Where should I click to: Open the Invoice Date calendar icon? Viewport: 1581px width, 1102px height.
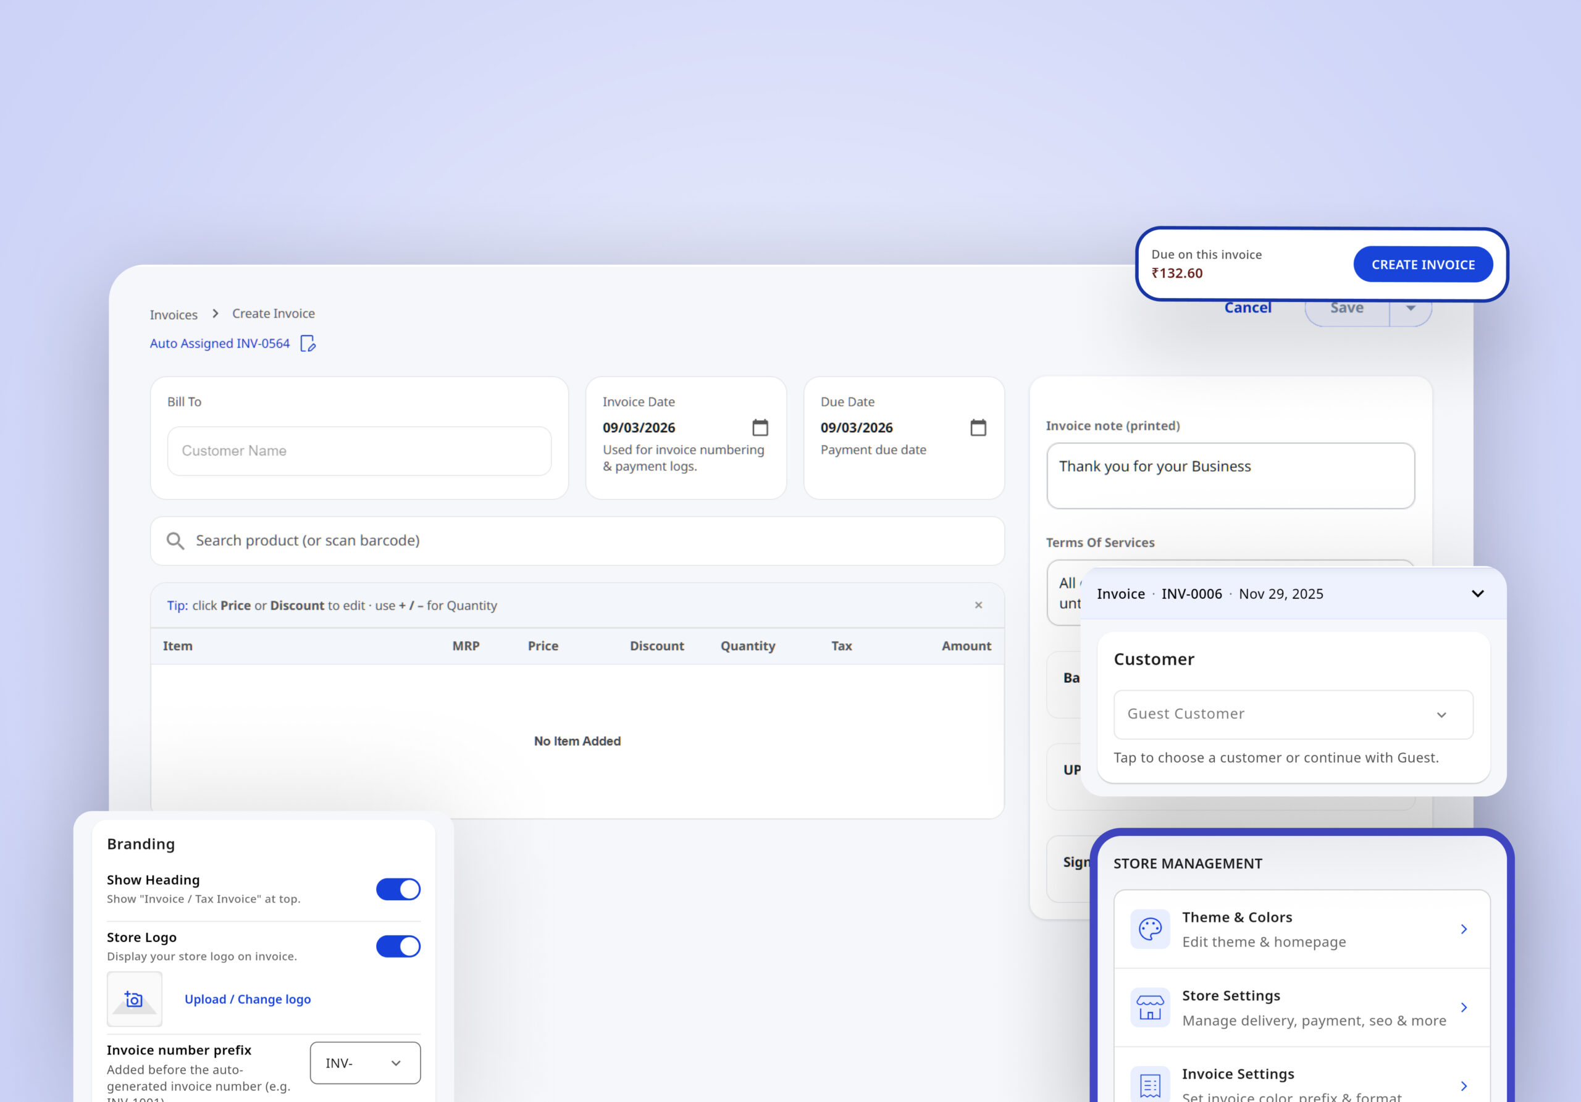coord(760,427)
